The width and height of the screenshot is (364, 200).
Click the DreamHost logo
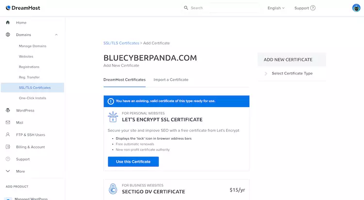click(23, 8)
